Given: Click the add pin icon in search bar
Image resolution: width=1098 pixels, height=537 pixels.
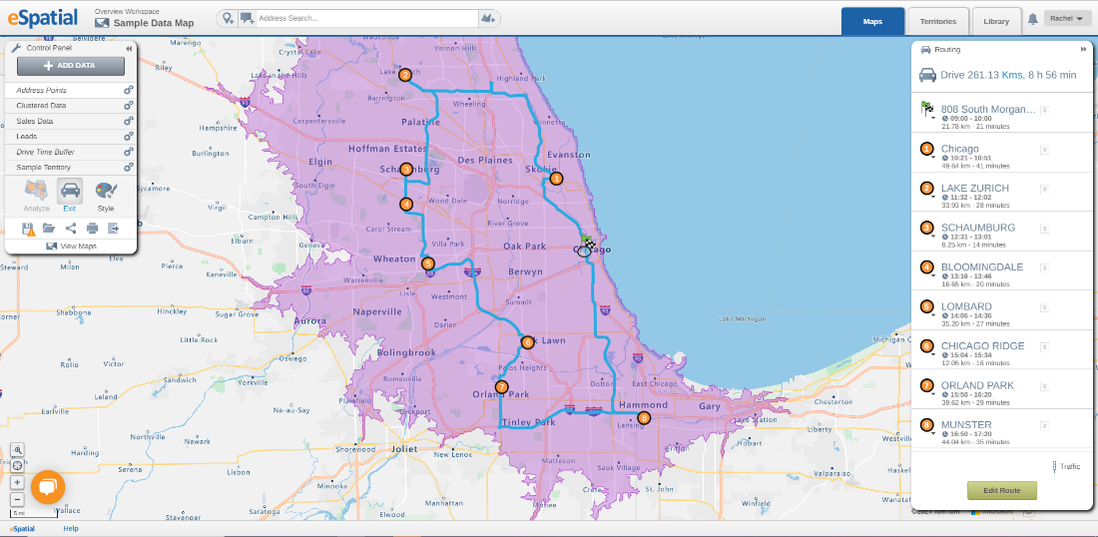Looking at the screenshot, I should [227, 18].
